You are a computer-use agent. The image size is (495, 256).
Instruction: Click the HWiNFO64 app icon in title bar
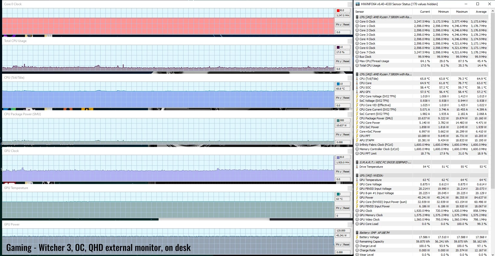pos(358,4)
